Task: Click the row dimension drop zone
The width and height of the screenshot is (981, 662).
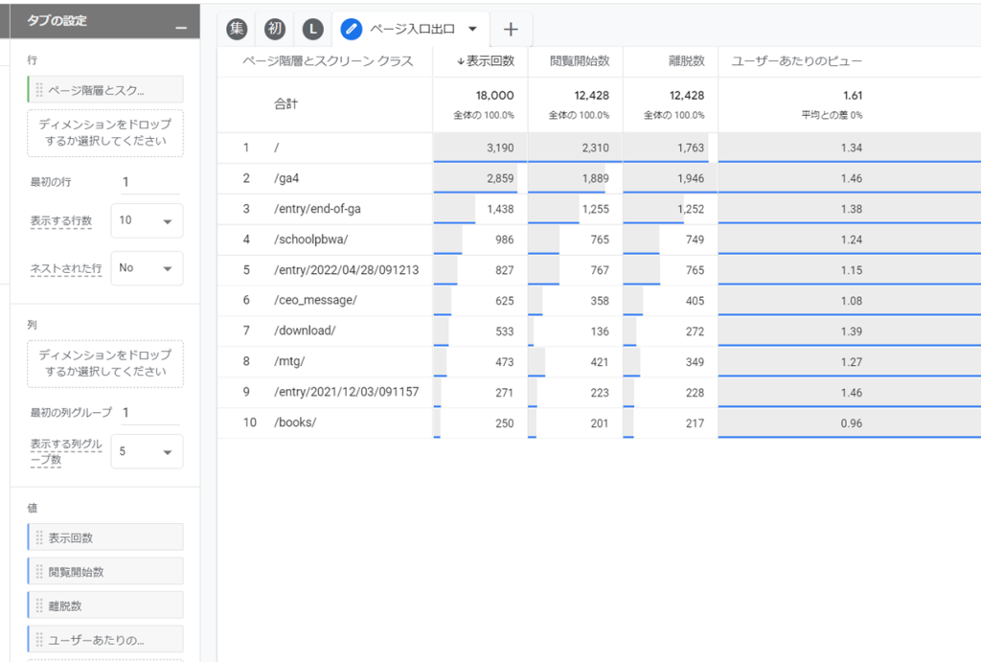Action: tap(105, 132)
